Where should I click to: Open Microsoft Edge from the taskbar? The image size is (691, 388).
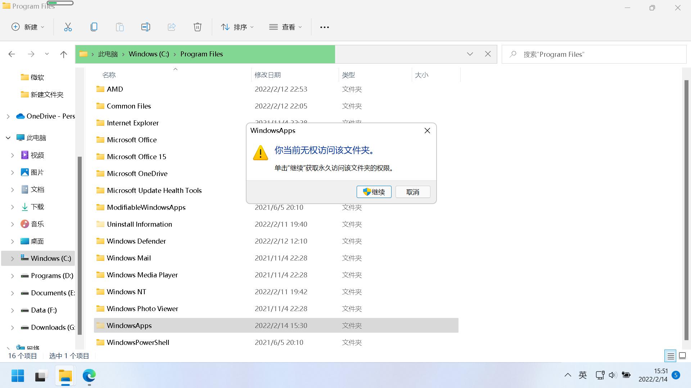coord(89,376)
